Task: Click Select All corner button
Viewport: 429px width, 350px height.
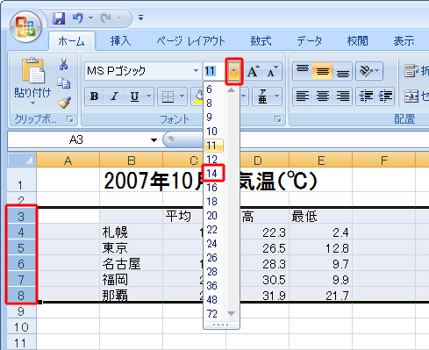Action: [x=22, y=160]
